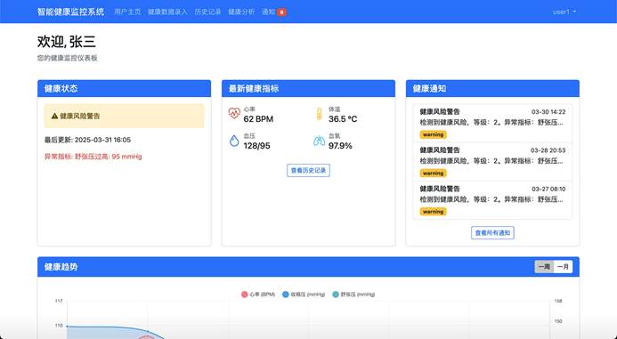The width and height of the screenshot is (617, 339).
Task: Open the notification dated 03-27 08:10
Action: (x=492, y=200)
